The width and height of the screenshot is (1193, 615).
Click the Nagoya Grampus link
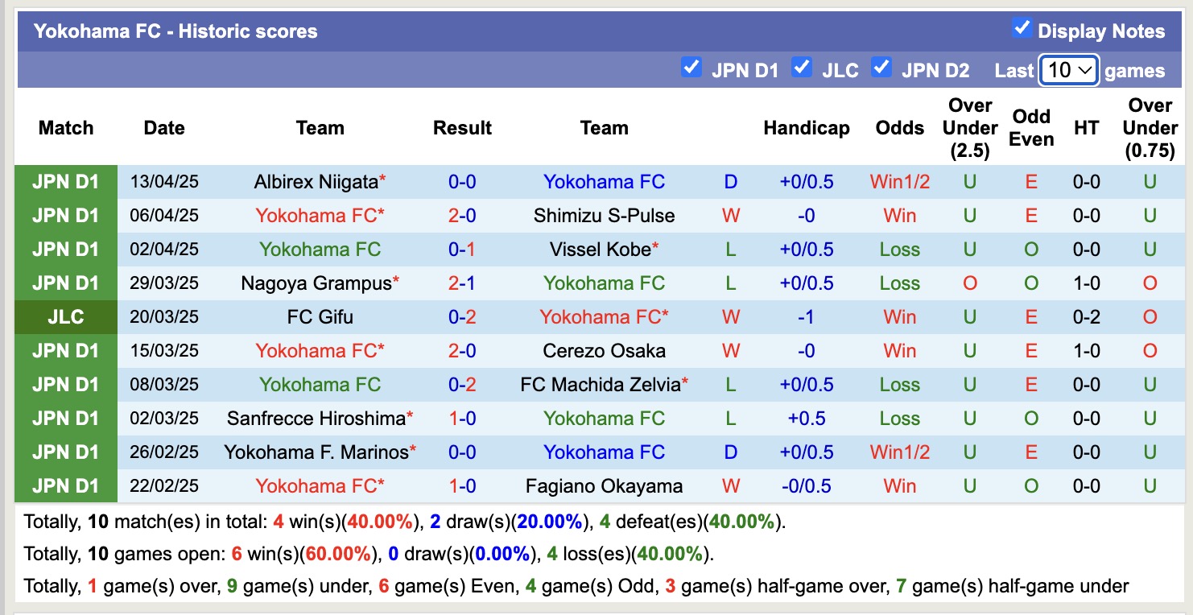[320, 283]
